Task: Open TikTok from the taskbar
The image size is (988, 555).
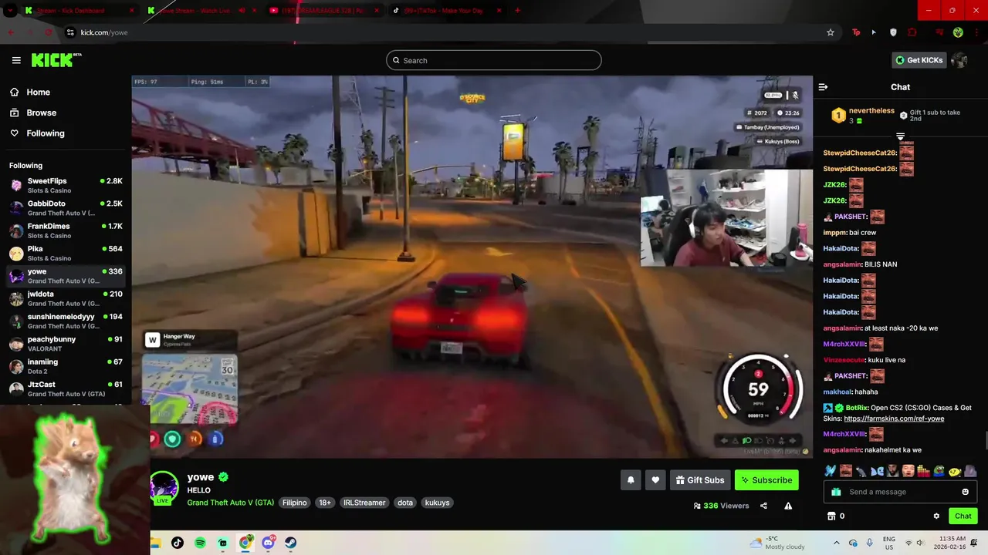Action: coord(178,543)
